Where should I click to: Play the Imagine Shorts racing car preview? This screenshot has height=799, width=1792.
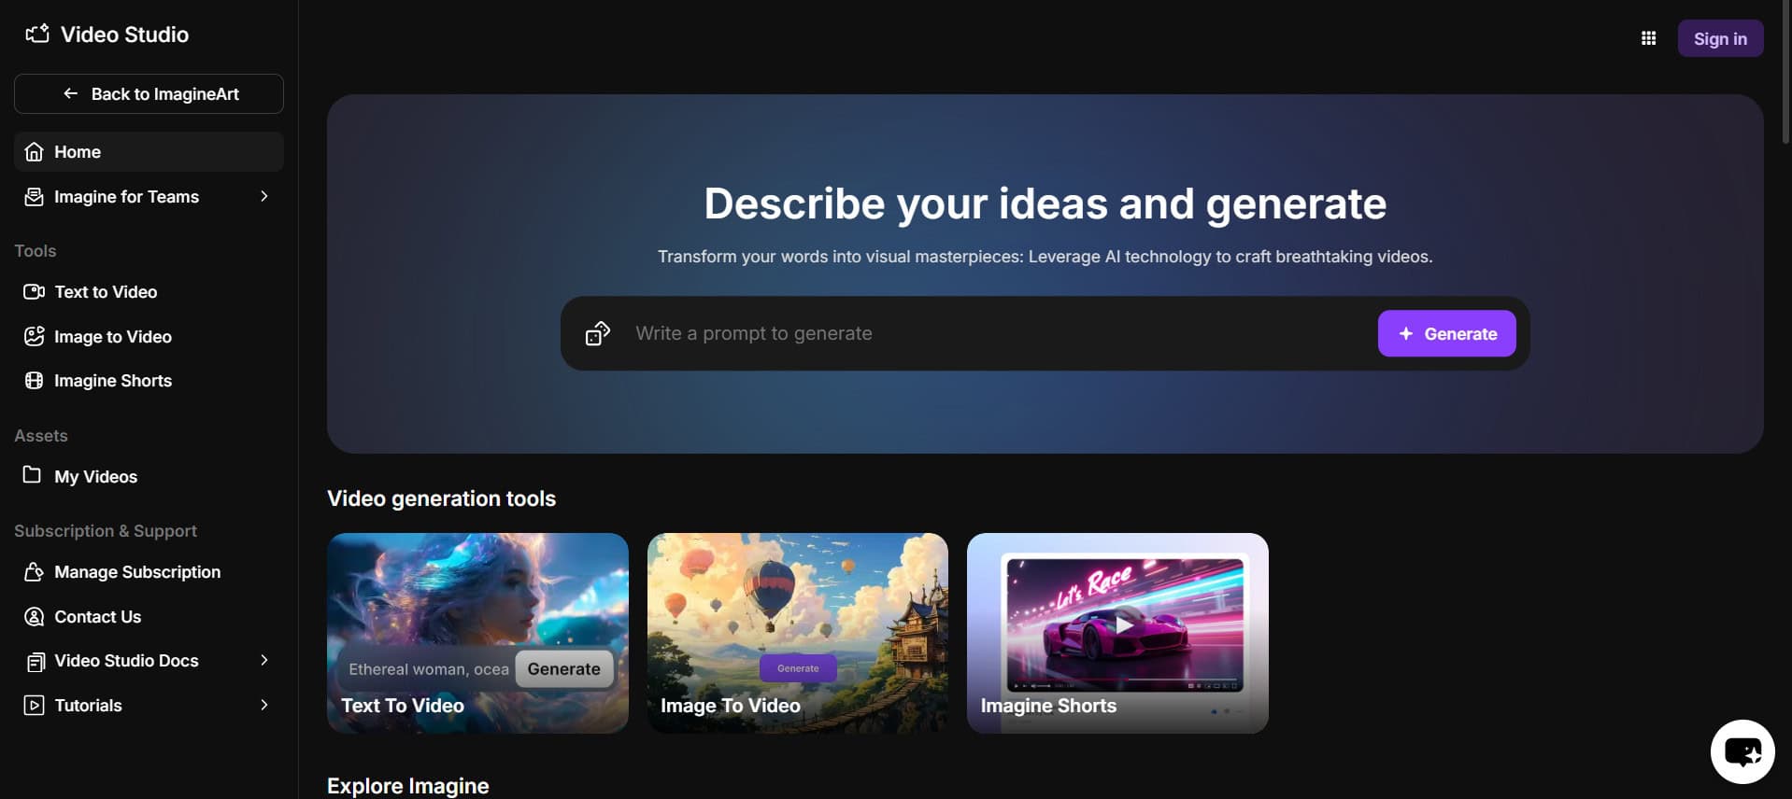1125,624
